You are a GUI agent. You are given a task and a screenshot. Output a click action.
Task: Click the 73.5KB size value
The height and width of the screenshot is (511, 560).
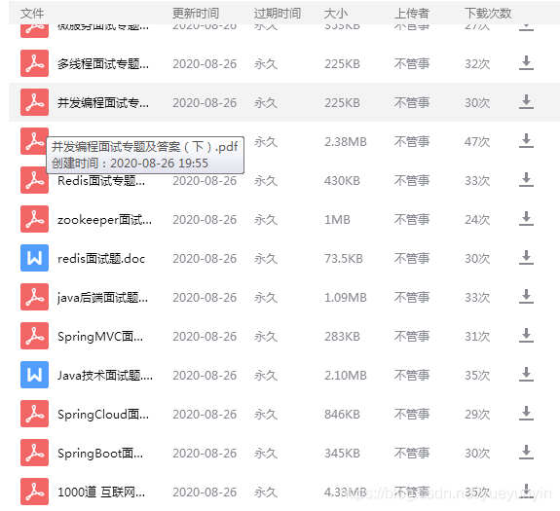(343, 258)
